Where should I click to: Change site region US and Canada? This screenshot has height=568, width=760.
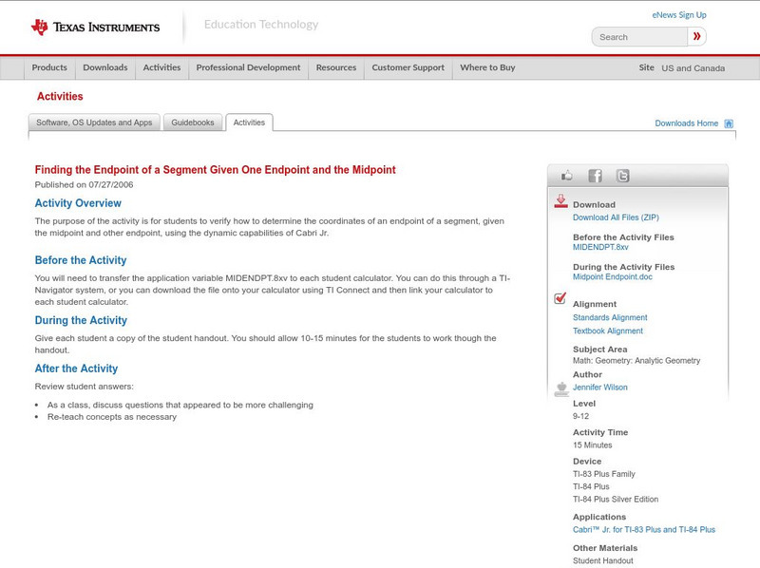(693, 68)
